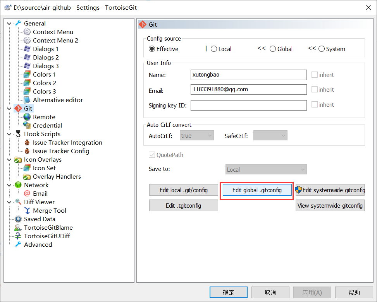Click the Network globe icon
Viewport: 377px width, 302px height.
click(18, 185)
